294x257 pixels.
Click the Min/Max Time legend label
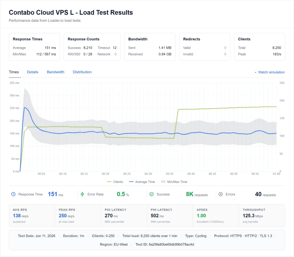point(177,182)
